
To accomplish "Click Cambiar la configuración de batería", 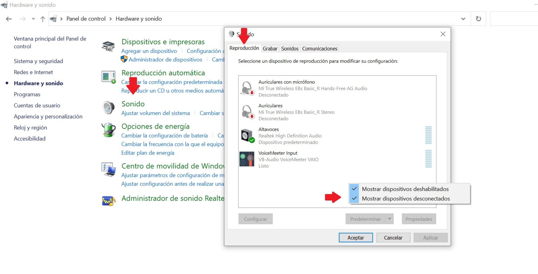I will 165,135.
